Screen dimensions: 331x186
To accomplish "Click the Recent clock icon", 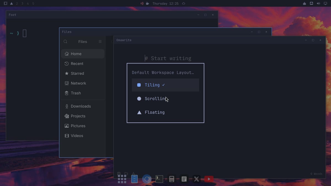I will click(66, 64).
